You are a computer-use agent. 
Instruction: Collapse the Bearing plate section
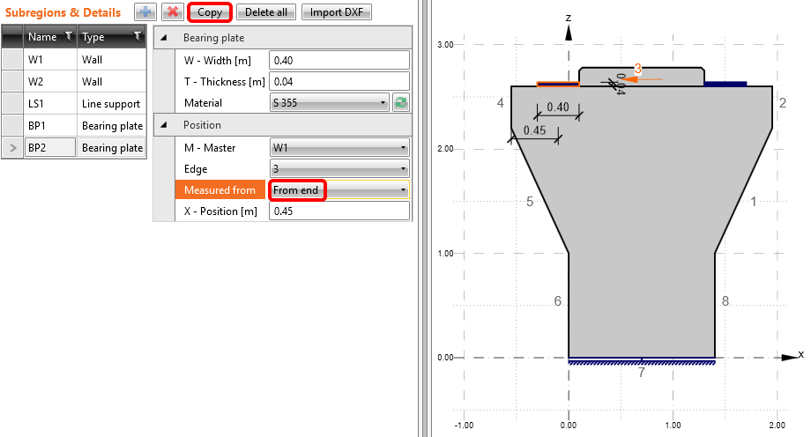pos(163,38)
